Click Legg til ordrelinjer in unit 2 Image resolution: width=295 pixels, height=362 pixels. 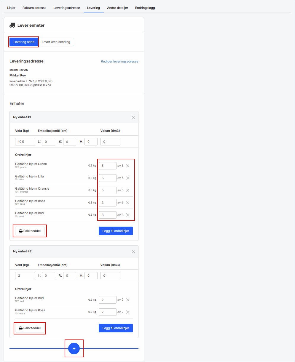(x=116, y=328)
